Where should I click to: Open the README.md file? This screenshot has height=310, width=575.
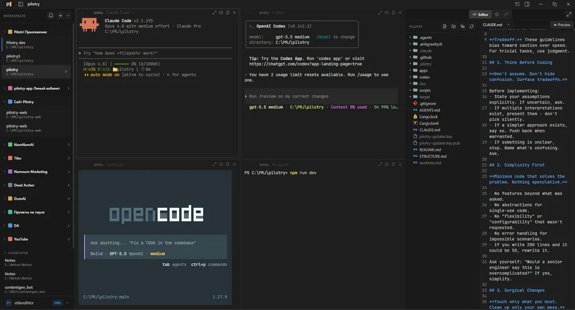[x=430, y=150]
